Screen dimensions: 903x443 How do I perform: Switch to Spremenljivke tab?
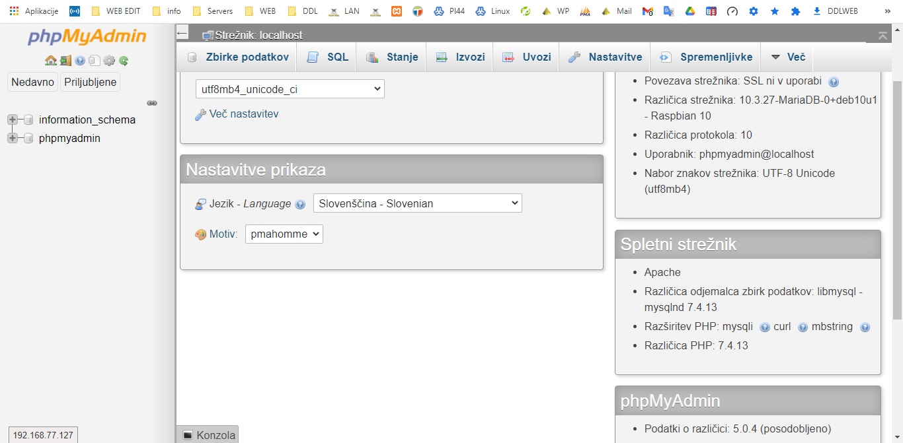(706, 57)
